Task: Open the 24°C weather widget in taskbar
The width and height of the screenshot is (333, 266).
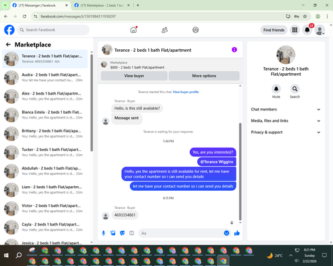Action: click(274, 255)
